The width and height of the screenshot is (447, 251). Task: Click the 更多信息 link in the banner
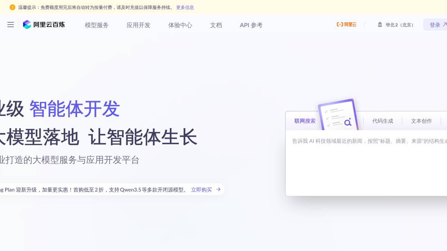(185, 7)
